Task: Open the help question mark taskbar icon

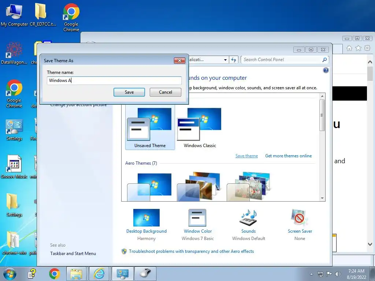Action: coord(32,274)
